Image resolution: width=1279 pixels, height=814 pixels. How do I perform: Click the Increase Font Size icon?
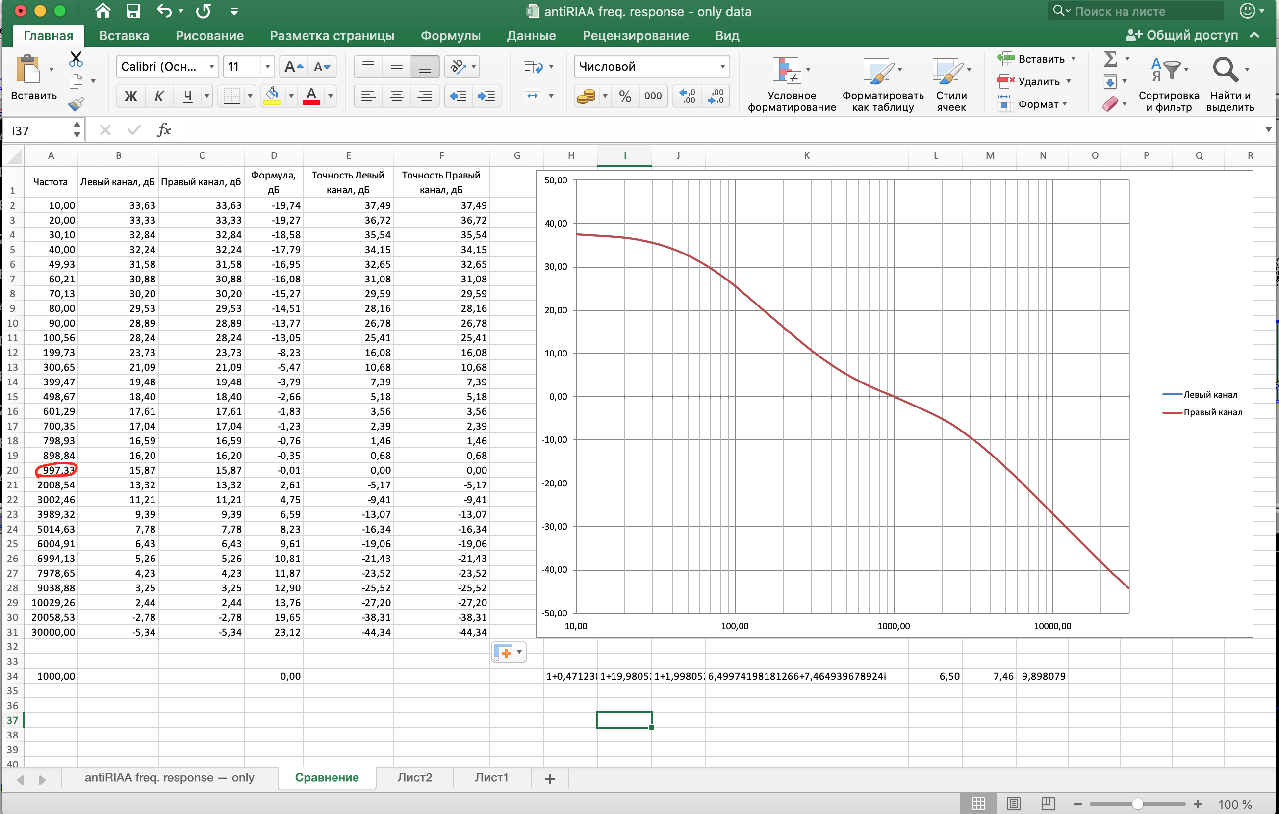pyautogui.click(x=293, y=67)
